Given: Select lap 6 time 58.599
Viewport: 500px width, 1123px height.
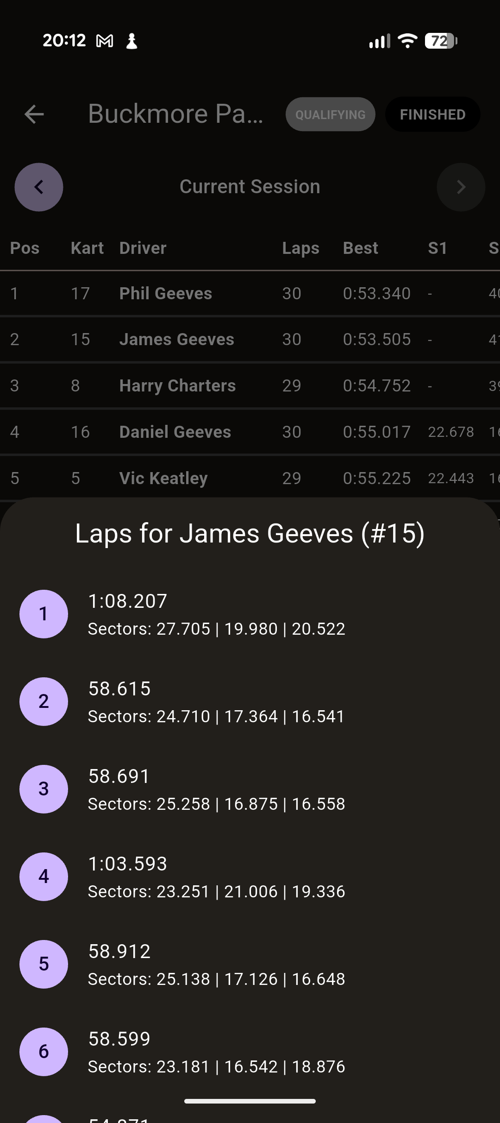Looking at the screenshot, I should pos(119,1039).
